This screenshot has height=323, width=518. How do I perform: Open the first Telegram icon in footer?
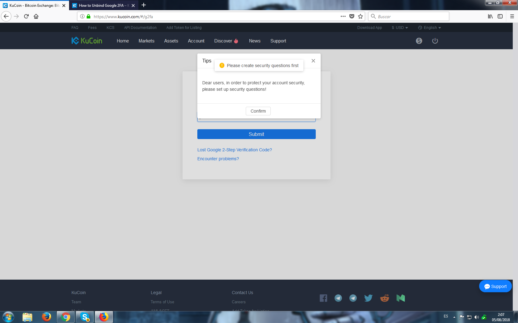pyautogui.click(x=338, y=298)
